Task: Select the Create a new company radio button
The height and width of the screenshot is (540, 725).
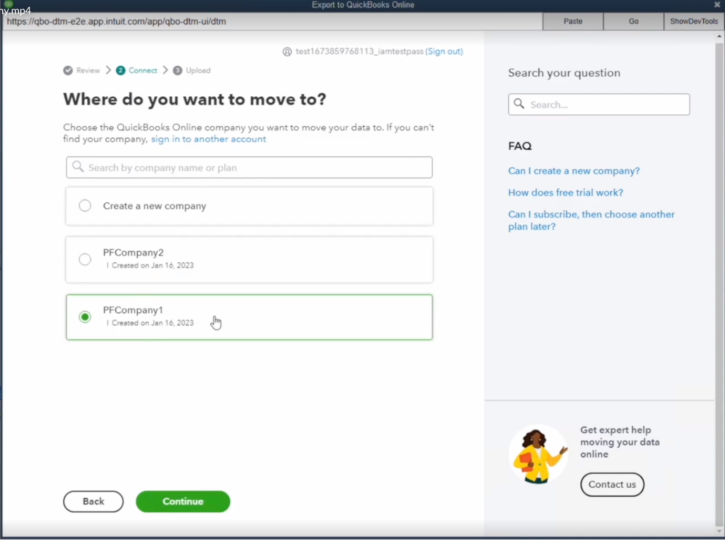Action: point(85,206)
